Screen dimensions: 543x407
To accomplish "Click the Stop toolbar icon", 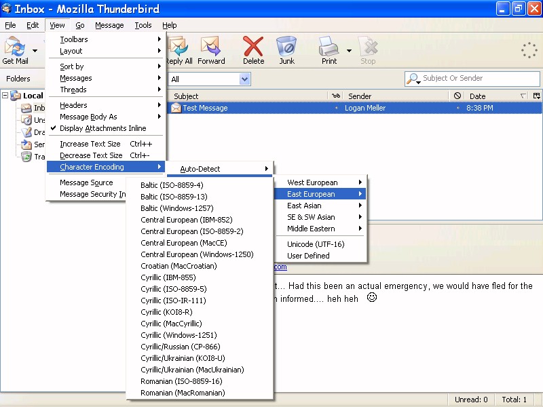I will click(x=368, y=46).
